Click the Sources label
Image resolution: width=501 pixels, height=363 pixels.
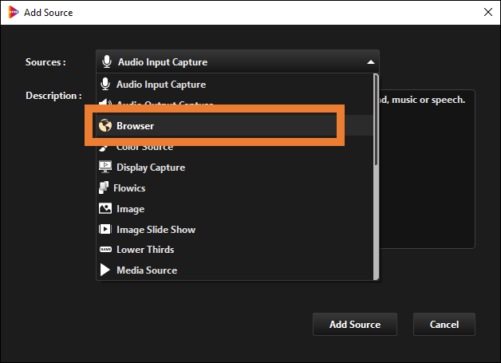(x=45, y=62)
